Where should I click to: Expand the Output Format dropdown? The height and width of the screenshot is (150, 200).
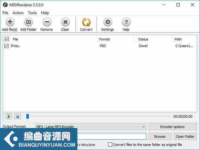tap(144, 127)
